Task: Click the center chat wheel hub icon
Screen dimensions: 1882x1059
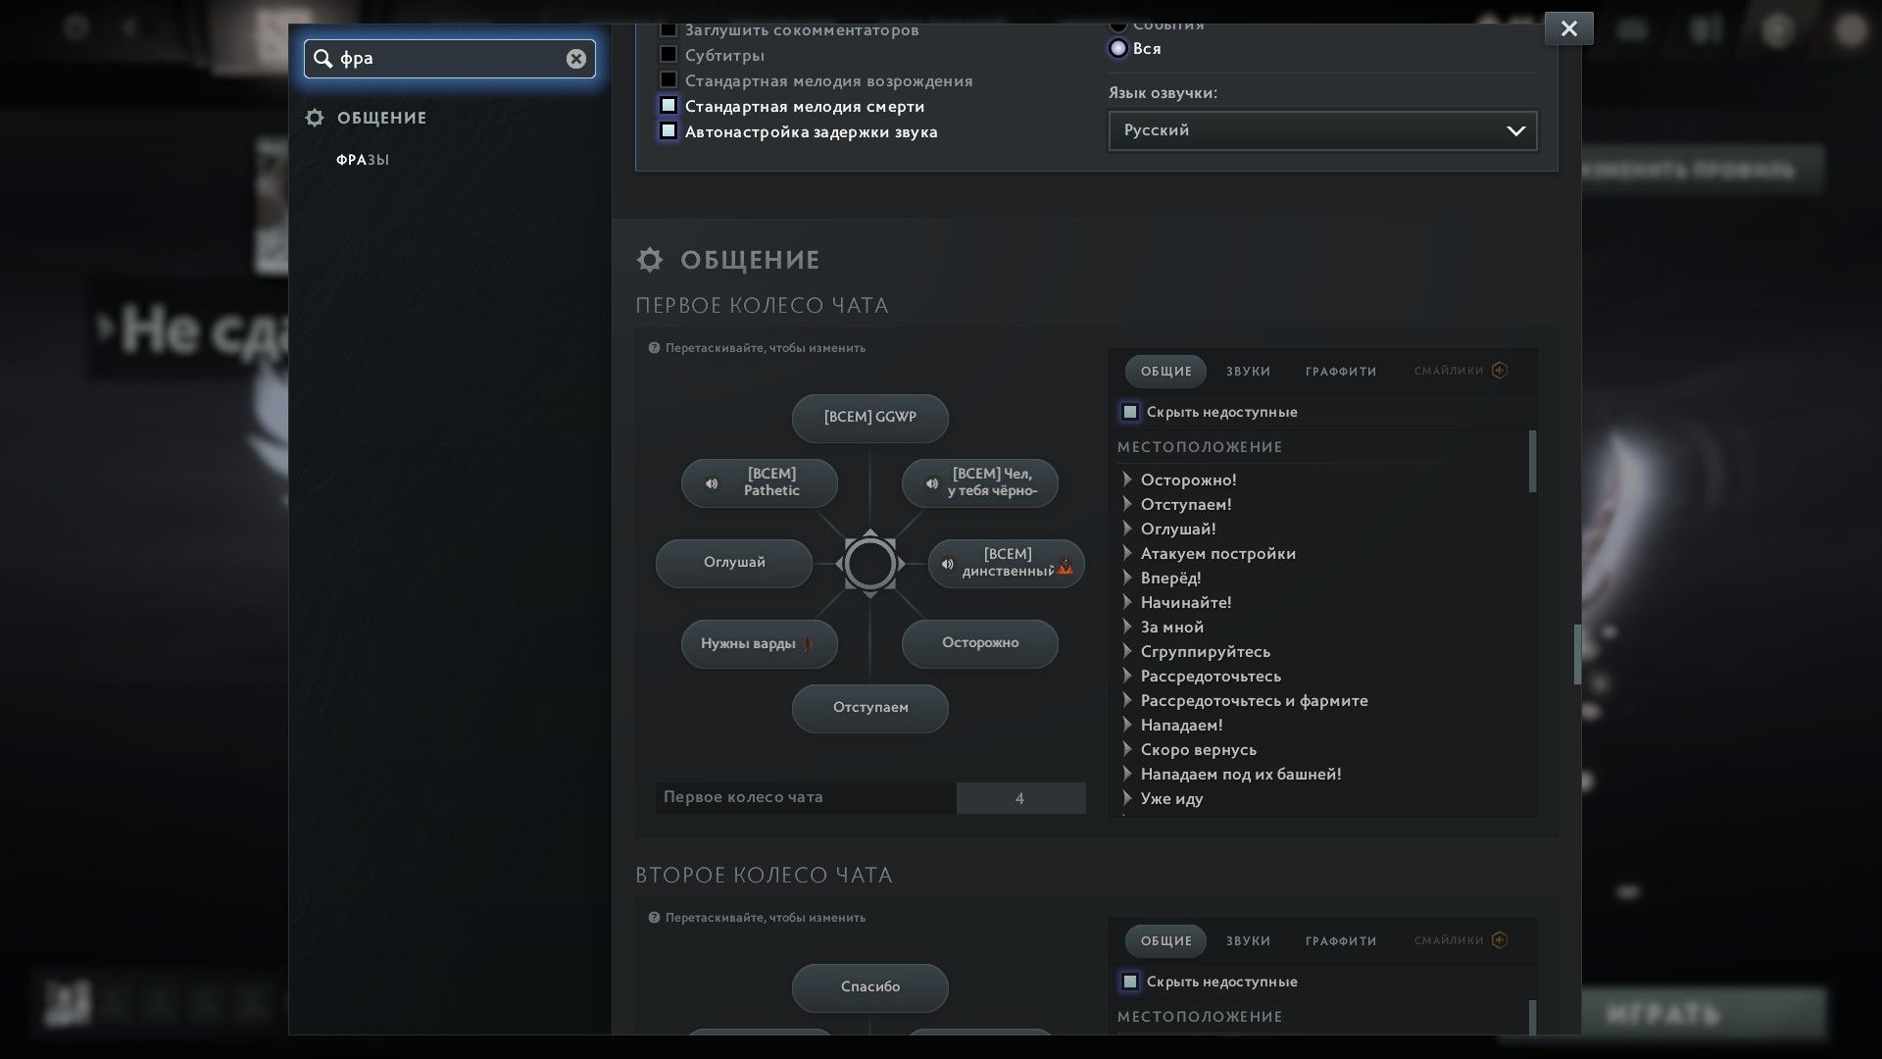Action: (869, 564)
